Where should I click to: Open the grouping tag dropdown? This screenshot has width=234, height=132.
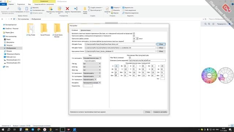[92, 76]
